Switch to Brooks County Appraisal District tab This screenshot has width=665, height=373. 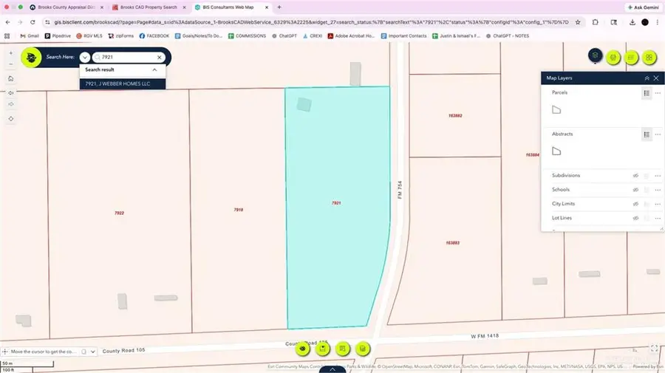tap(63, 7)
